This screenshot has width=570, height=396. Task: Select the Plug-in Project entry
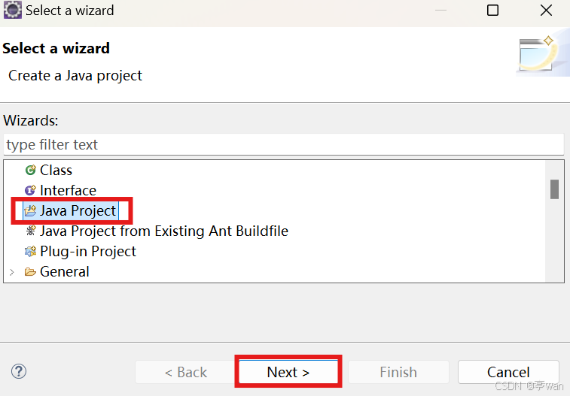coord(88,251)
